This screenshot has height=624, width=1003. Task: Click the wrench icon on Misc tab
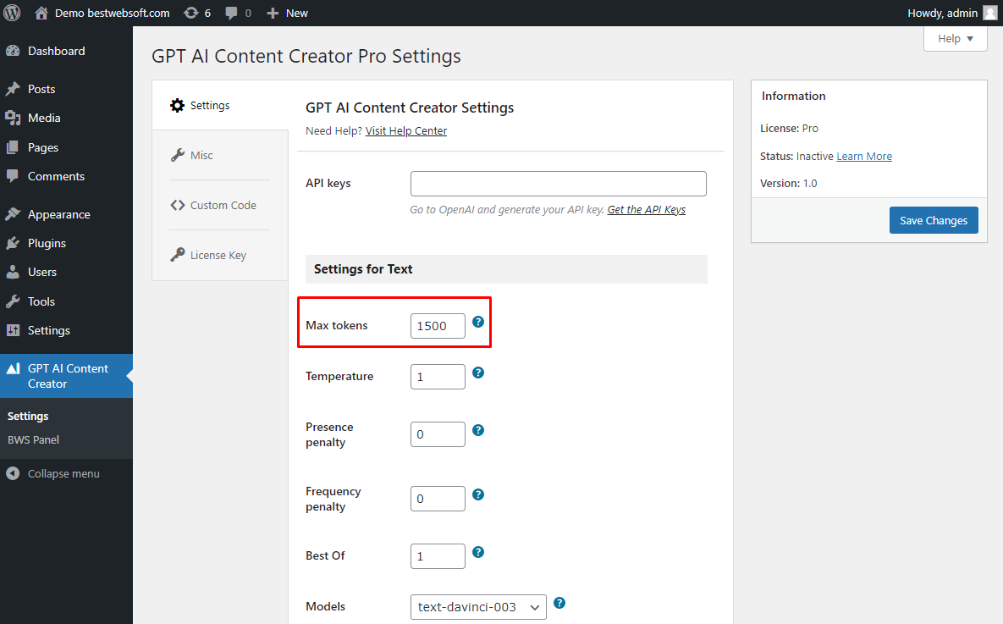[x=177, y=156]
